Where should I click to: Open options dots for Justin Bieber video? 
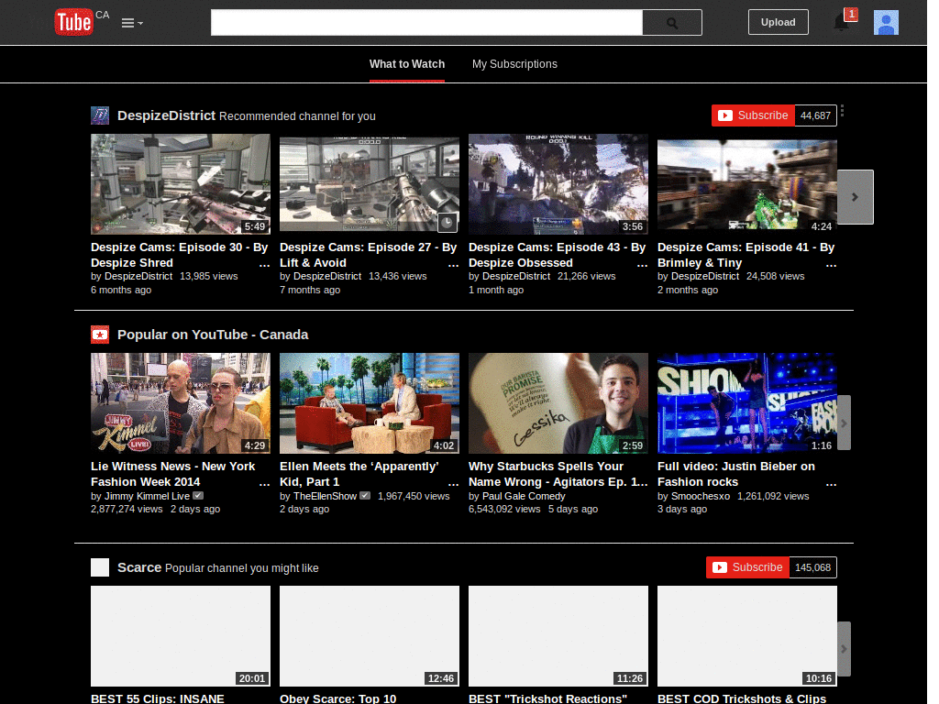(x=831, y=483)
